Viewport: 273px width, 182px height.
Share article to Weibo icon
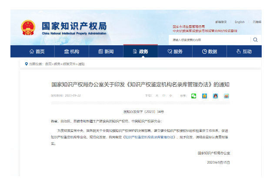click(226, 96)
